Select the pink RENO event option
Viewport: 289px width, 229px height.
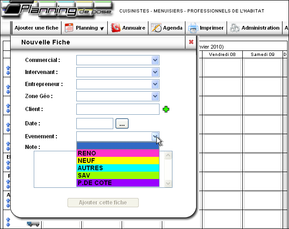coord(117,153)
